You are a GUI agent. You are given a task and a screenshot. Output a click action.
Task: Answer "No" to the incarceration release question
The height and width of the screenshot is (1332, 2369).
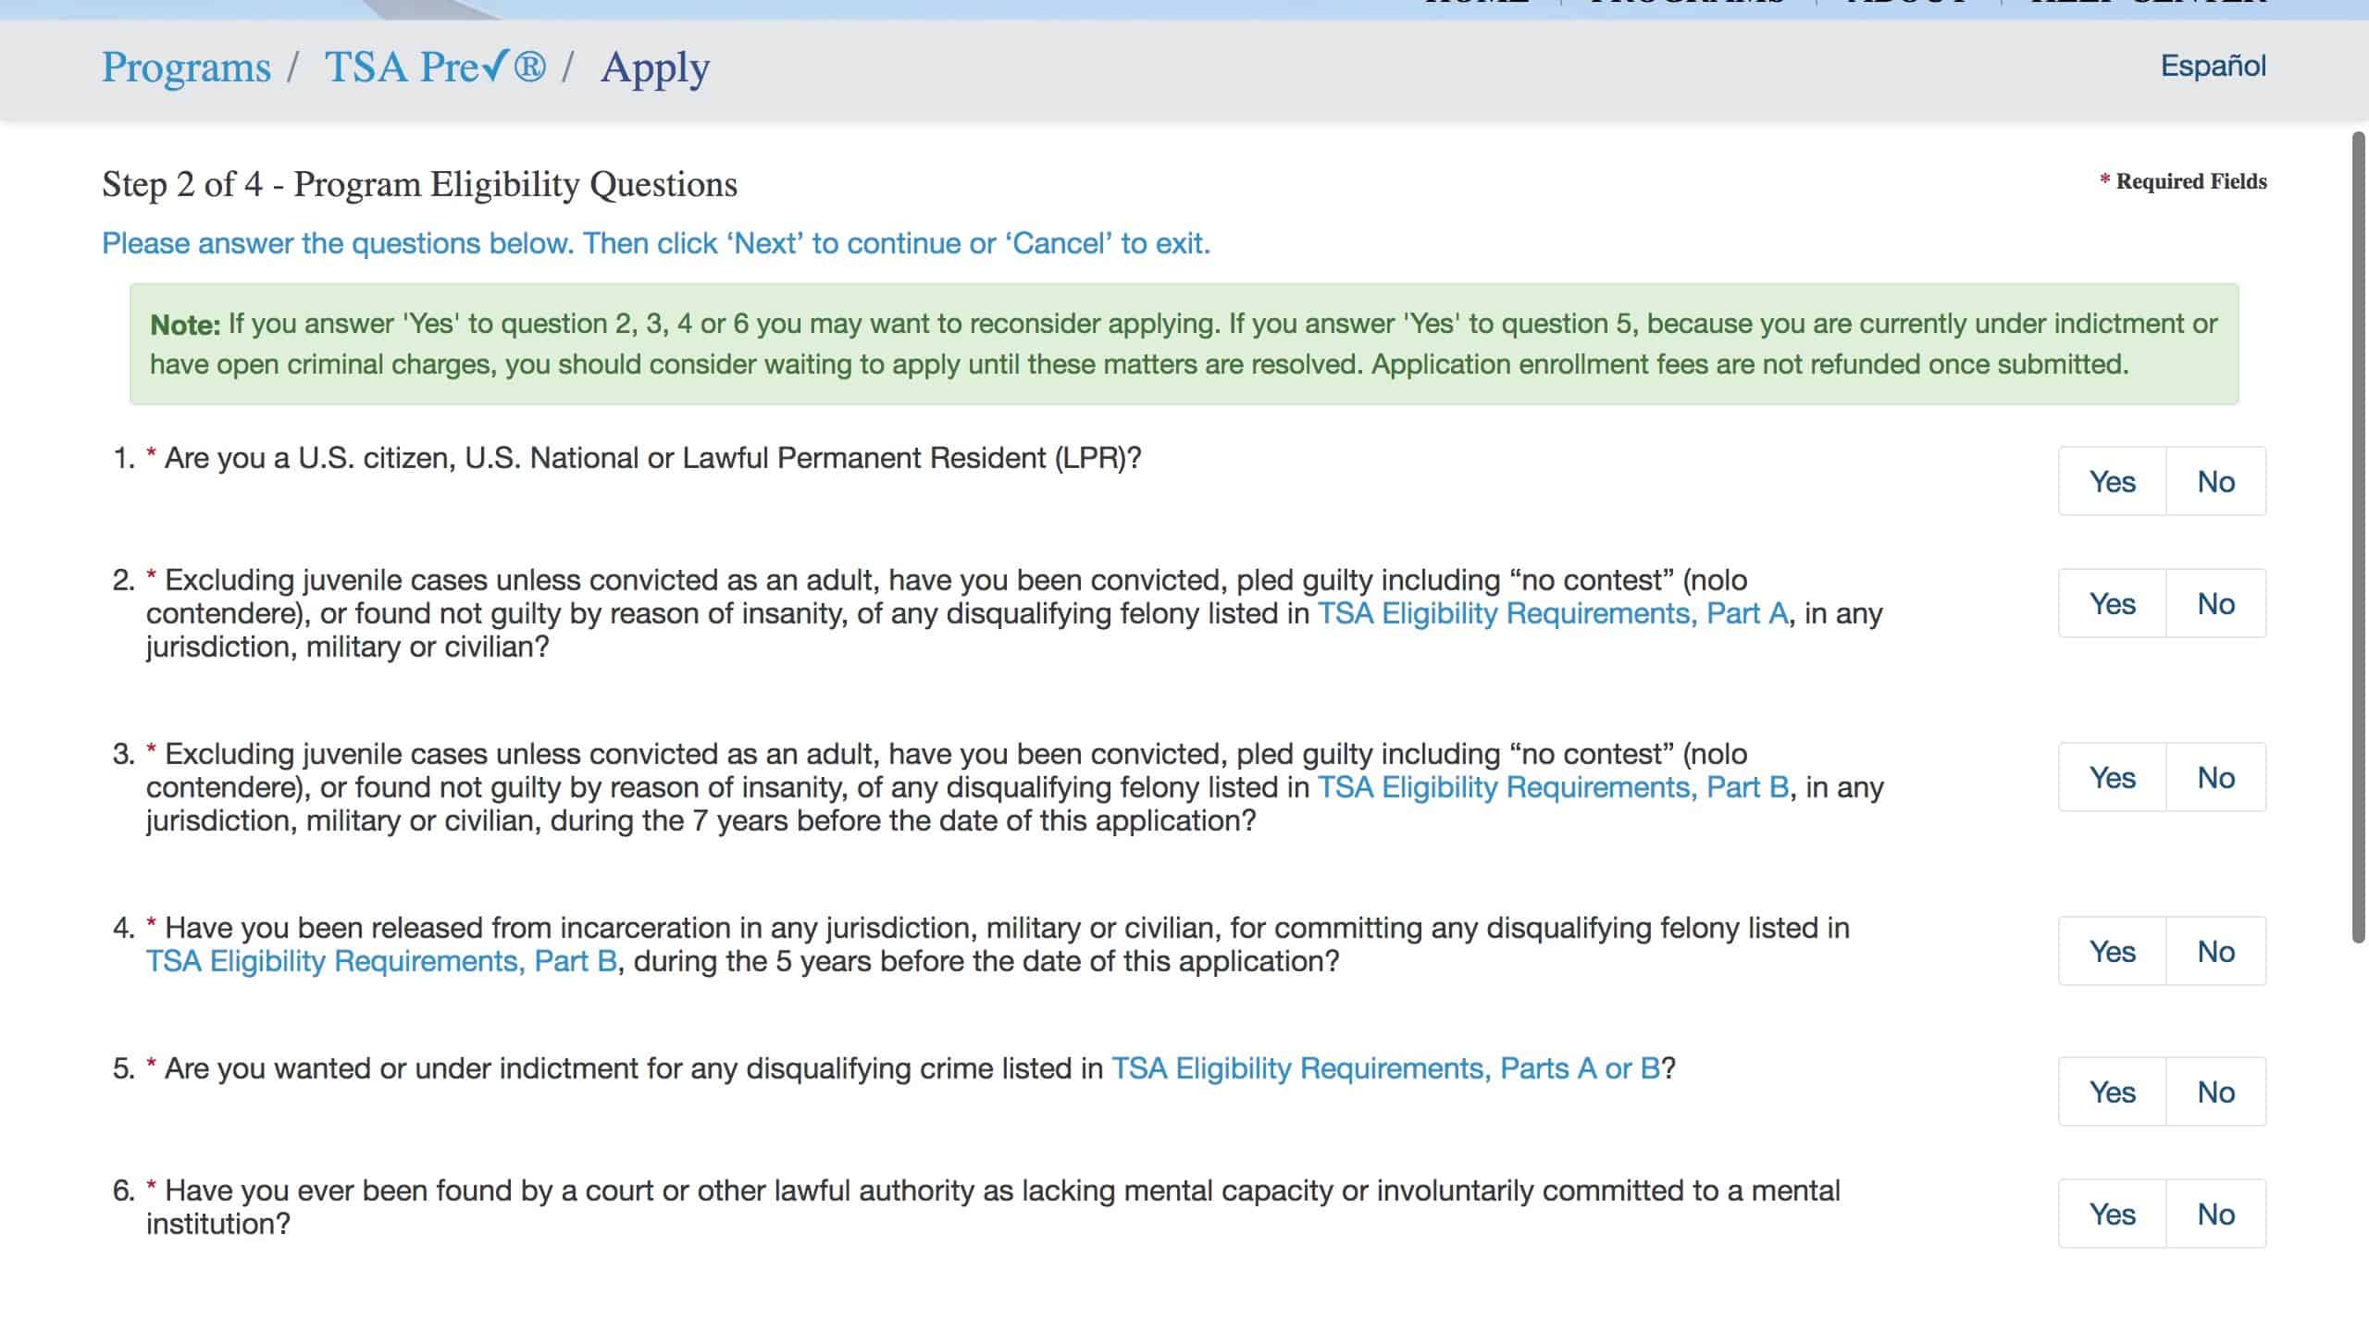click(2215, 950)
